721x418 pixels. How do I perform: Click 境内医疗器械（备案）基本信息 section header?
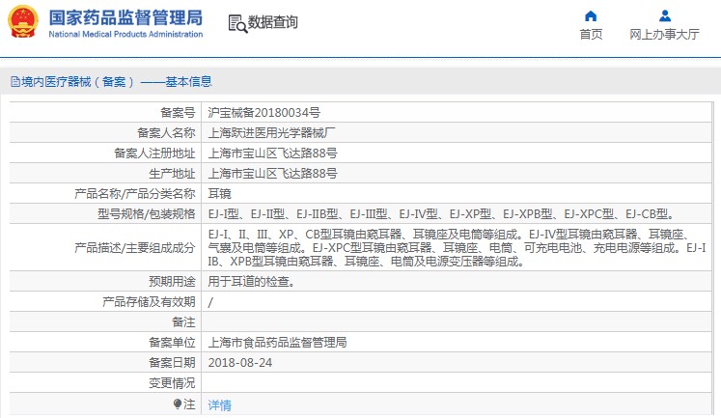111,82
